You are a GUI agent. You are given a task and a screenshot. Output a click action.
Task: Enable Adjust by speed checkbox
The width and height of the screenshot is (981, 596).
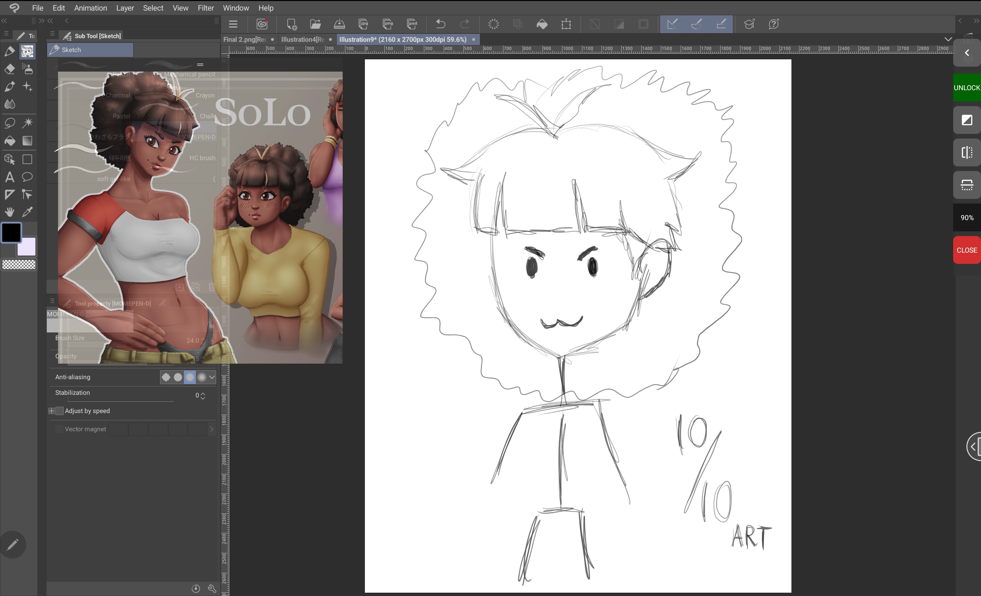point(59,411)
